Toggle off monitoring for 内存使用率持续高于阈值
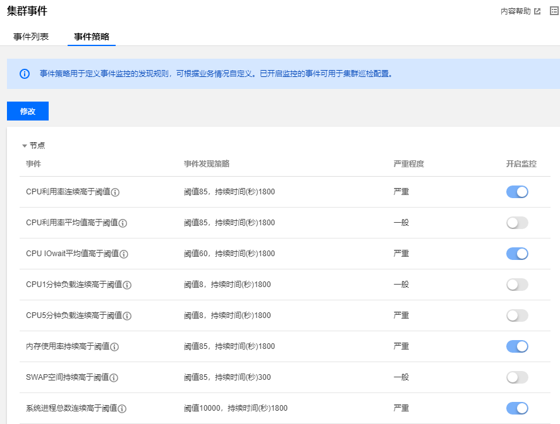This screenshot has height=424, width=560. 517,346
